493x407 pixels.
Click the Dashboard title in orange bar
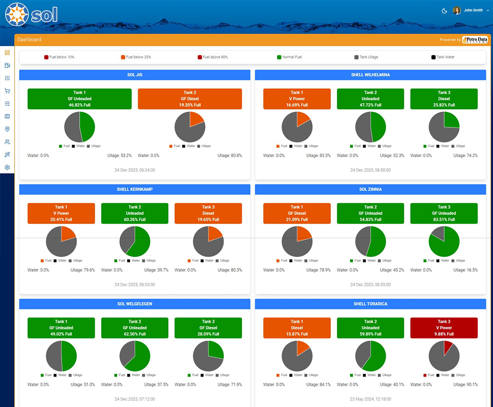point(29,39)
